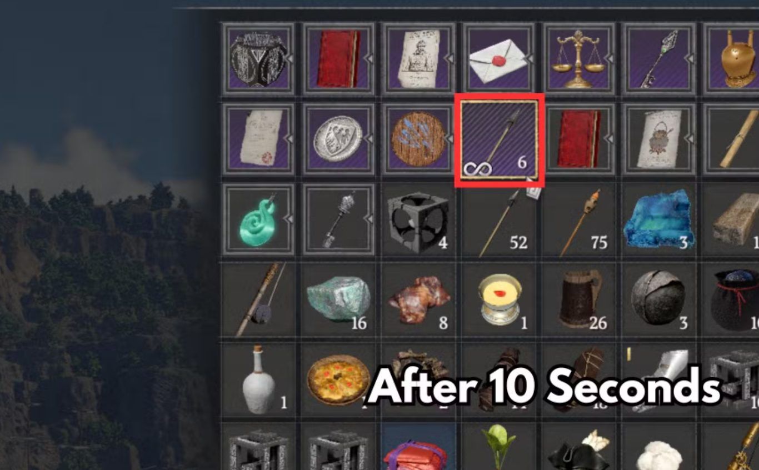Select the fishing rod item
The image size is (759, 470).
(258, 300)
